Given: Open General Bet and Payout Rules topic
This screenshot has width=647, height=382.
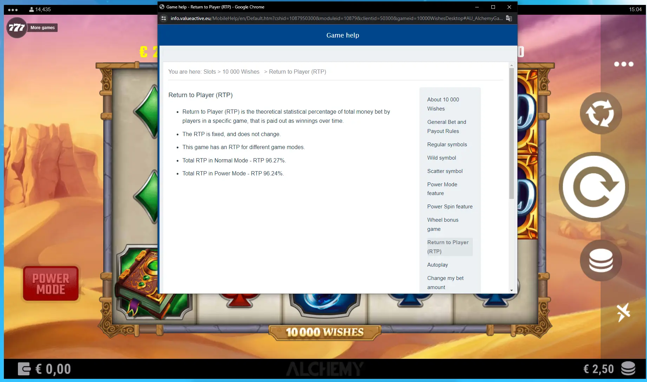Looking at the screenshot, I should click(x=446, y=127).
